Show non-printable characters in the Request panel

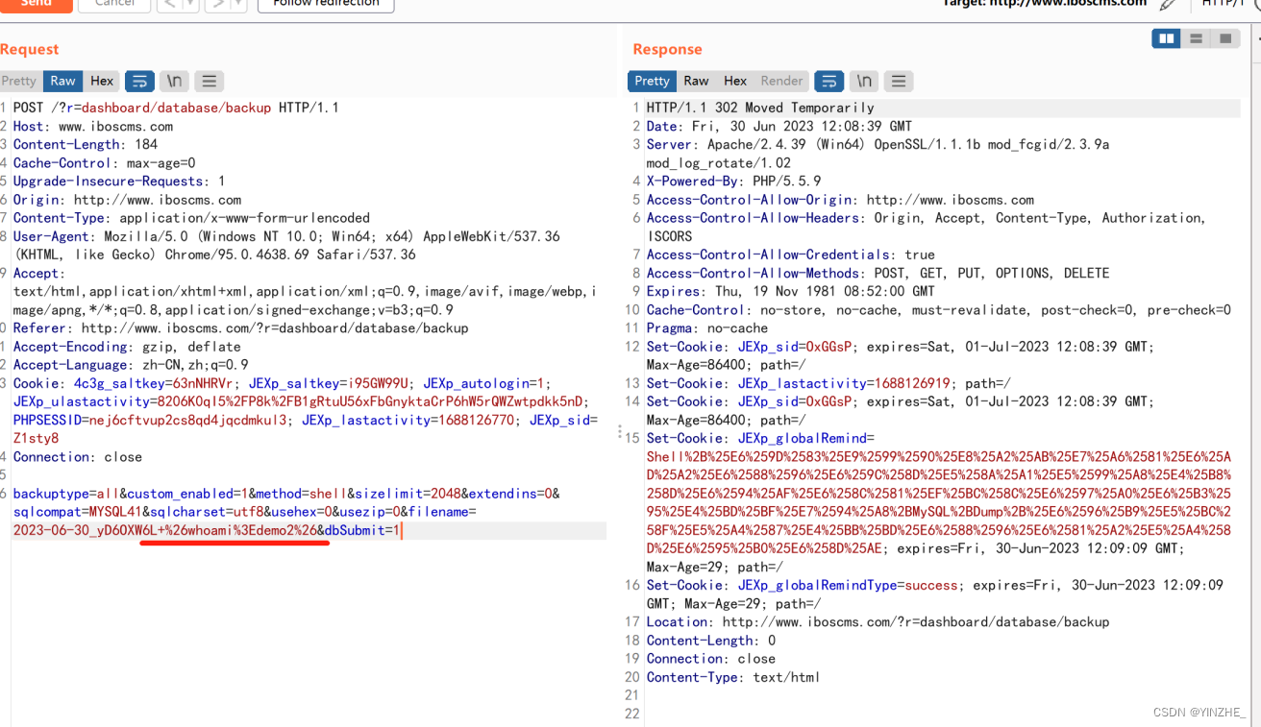174,81
